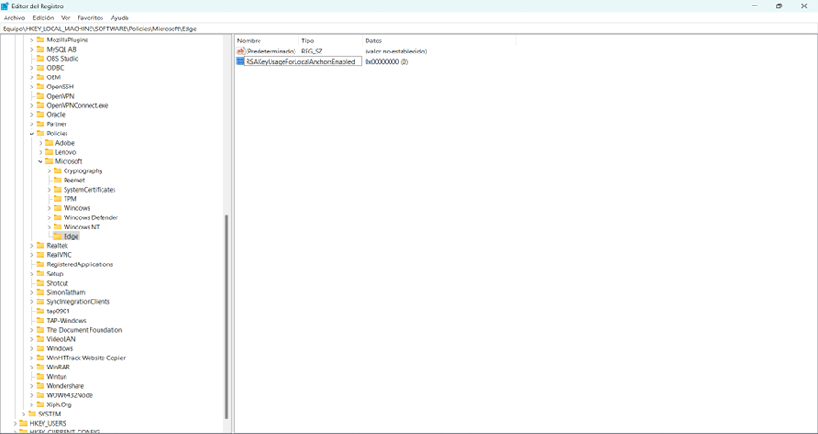The height and width of the screenshot is (434, 818).
Task: Expand the Windows Defender key
Action: pos(49,217)
